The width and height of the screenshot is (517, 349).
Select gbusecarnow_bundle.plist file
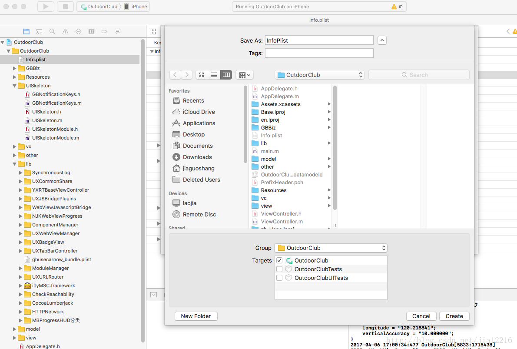(61, 259)
